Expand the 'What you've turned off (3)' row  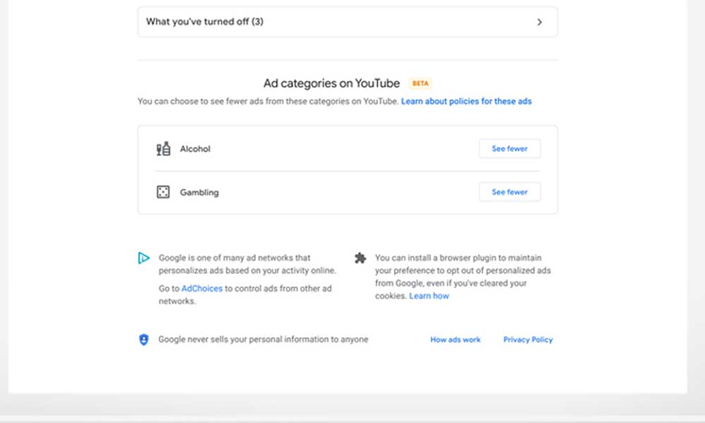coord(347,22)
